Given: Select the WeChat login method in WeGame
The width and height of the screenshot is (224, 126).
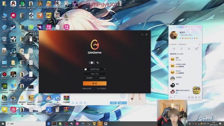Looking at the screenshot, I should (x=97, y=62).
